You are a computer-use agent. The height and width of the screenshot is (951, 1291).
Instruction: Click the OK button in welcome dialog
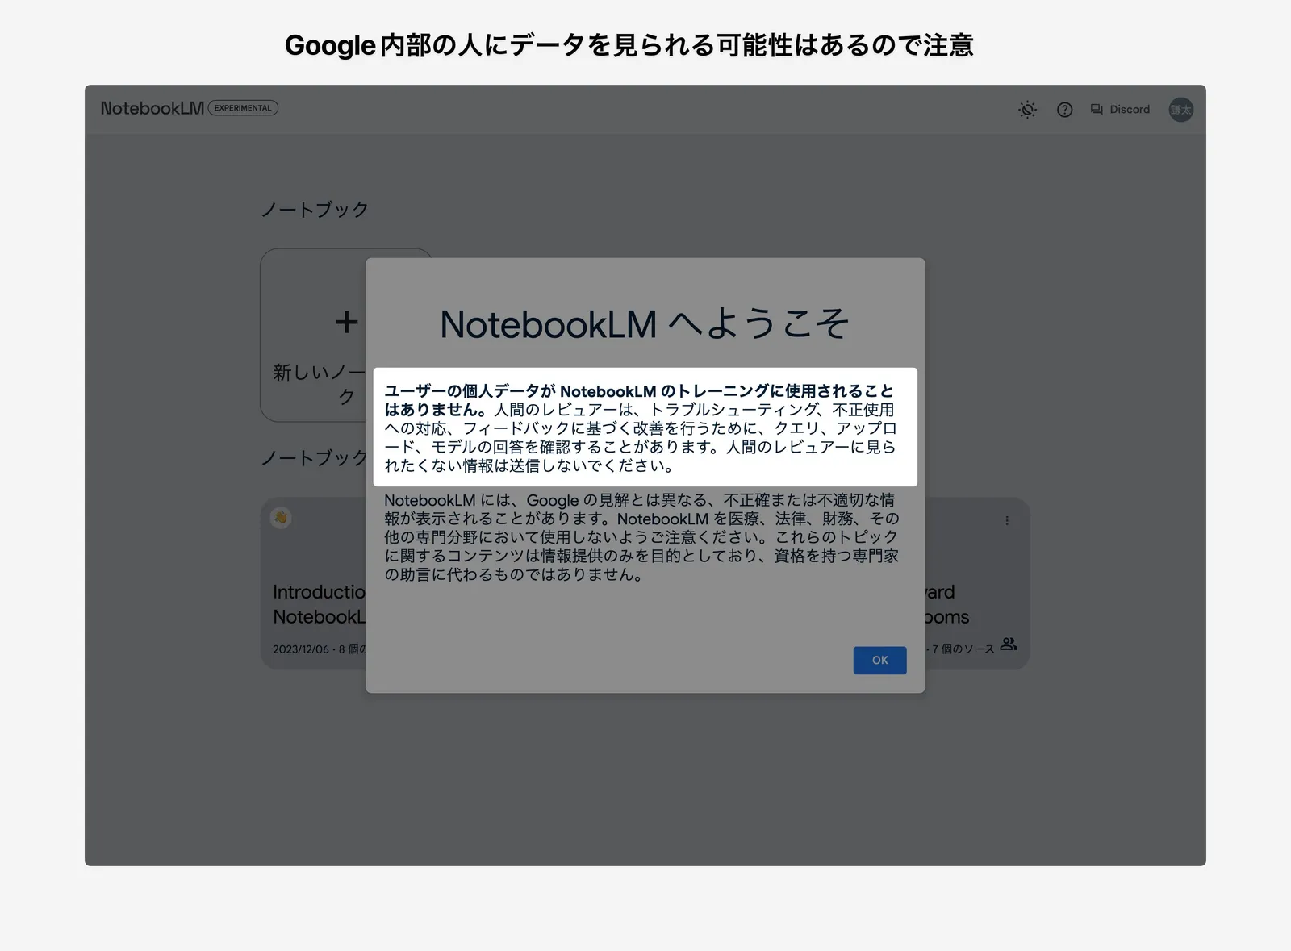click(x=879, y=660)
